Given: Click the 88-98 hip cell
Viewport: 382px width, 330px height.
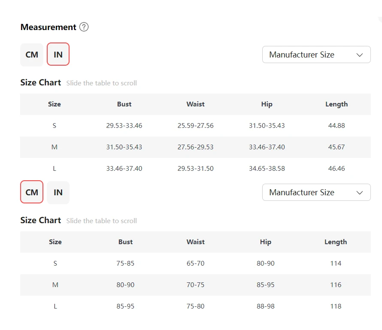Looking at the screenshot, I should [266, 306].
